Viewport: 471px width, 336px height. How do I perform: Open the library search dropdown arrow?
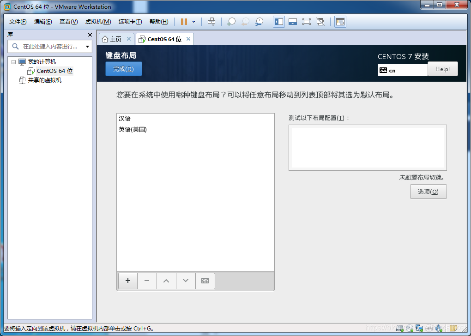tap(87, 47)
